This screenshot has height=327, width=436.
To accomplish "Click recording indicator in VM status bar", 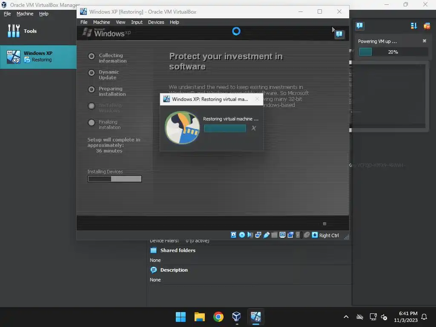I will [290, 235].
